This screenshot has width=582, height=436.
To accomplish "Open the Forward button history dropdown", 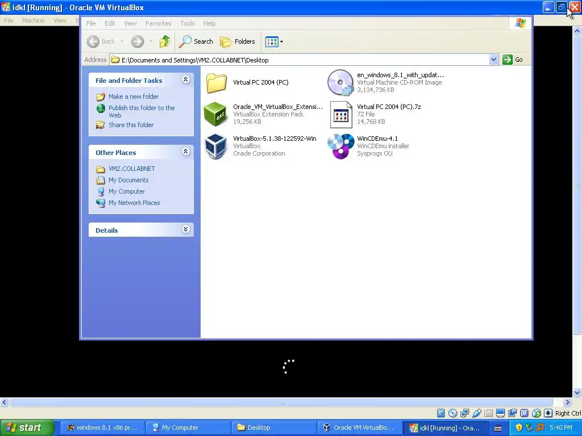I will (150, 41).
